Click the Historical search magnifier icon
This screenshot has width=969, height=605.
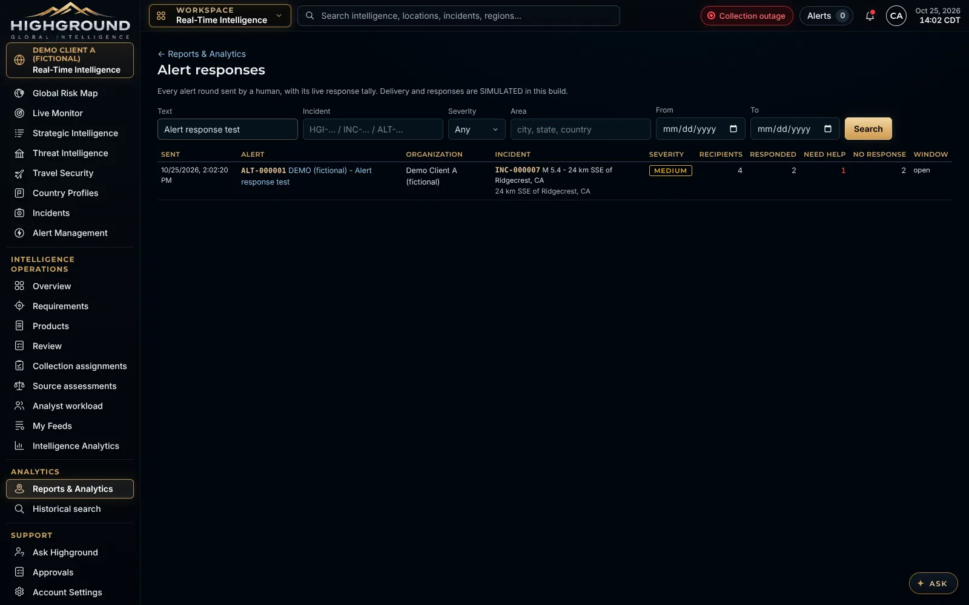click(x=19, y=509)
